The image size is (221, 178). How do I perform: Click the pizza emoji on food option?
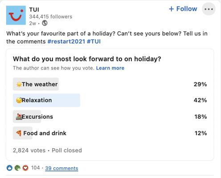tap(19, 133)
